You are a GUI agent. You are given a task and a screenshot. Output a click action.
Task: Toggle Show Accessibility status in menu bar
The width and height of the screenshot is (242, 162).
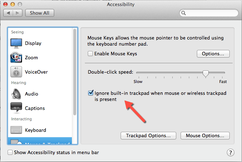pyautogui.click(x=10, y=152)
